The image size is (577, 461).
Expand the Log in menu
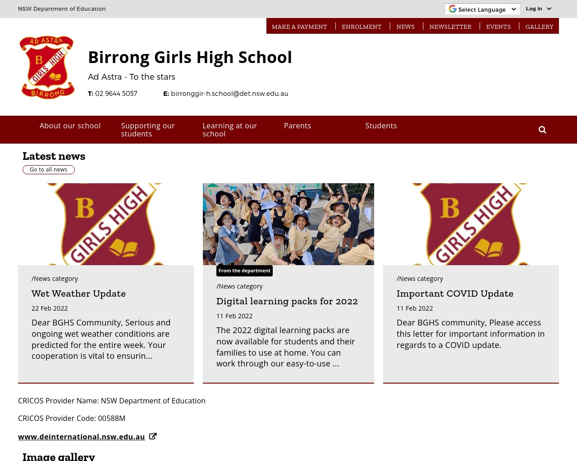534,9
